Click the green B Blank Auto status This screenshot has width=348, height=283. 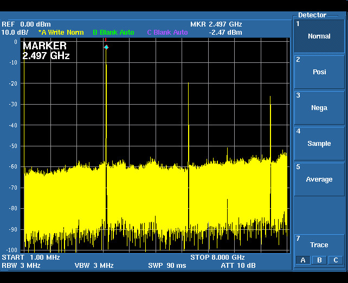(x=113, y=33)
